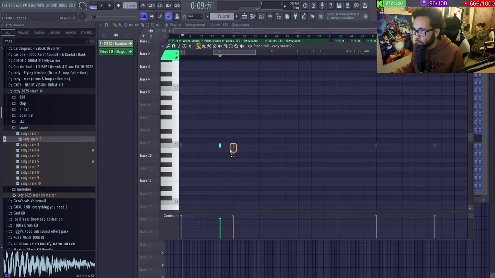The width and height of the screenshot is (495, 278).
Task: Click the undo history icon in top toolbar
Action: [x=305, y=5]
